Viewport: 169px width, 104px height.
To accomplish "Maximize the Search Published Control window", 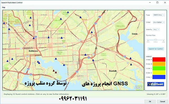I will 157,3.
